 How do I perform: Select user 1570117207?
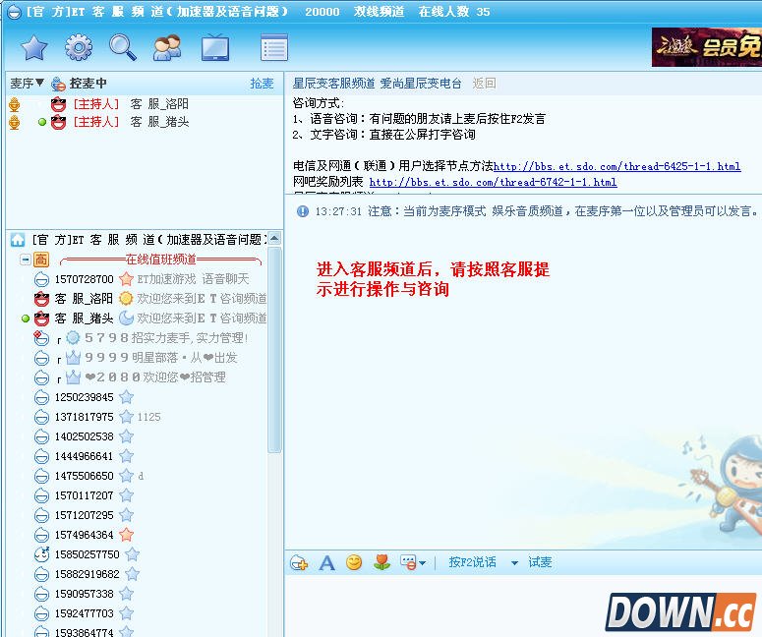click(x=84, y=495)
